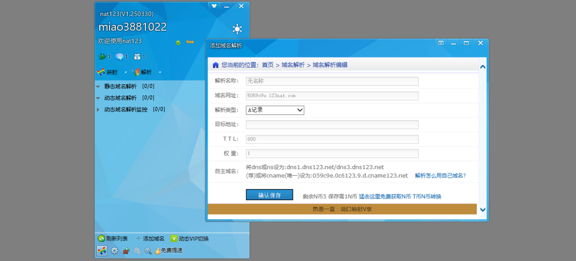Open the chat bubble message counter
Image resolution: width=576 pixels, height=261 pixels.
(120, 57)
